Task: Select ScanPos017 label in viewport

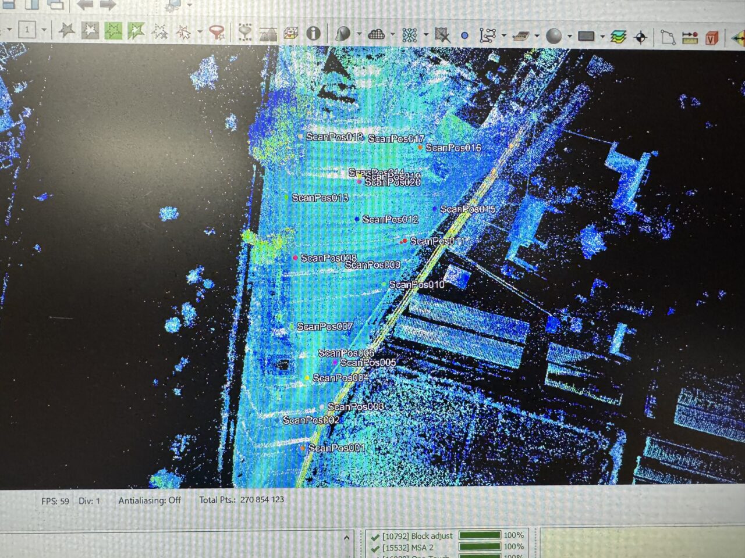Action: click(x=397, y=139)
